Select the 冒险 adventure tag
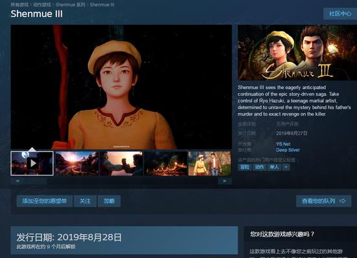Image resolution: width=357 pixels, height=258 pixels. 245,167
